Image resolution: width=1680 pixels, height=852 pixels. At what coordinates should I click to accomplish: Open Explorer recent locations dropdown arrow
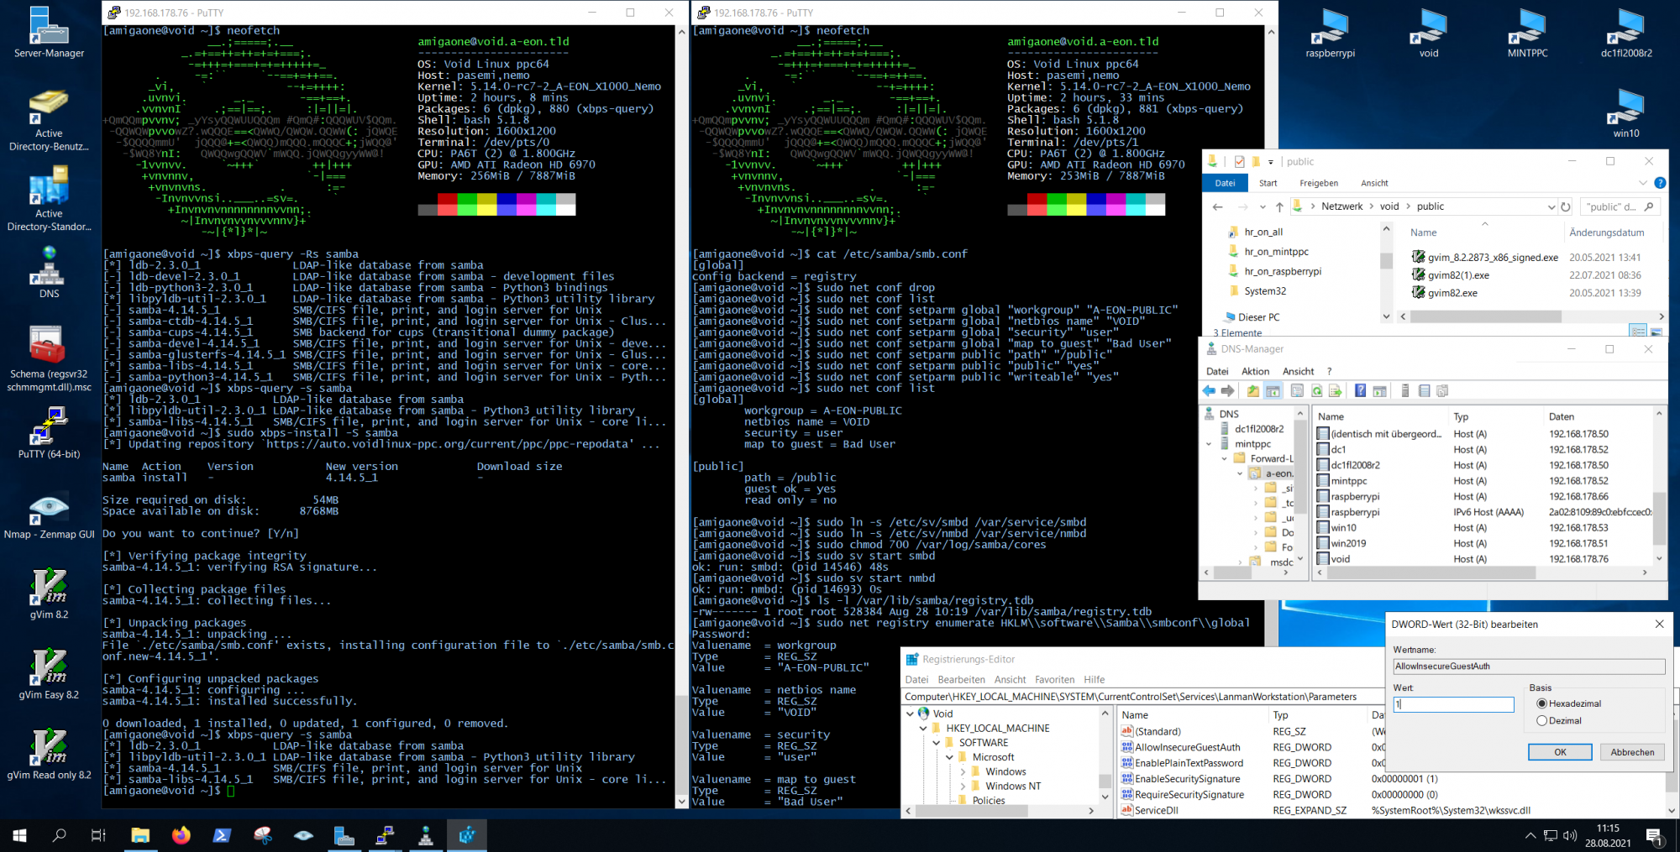coord(1263,206)
